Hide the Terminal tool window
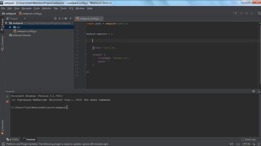261x146 pixels. [x=259, y=91]
